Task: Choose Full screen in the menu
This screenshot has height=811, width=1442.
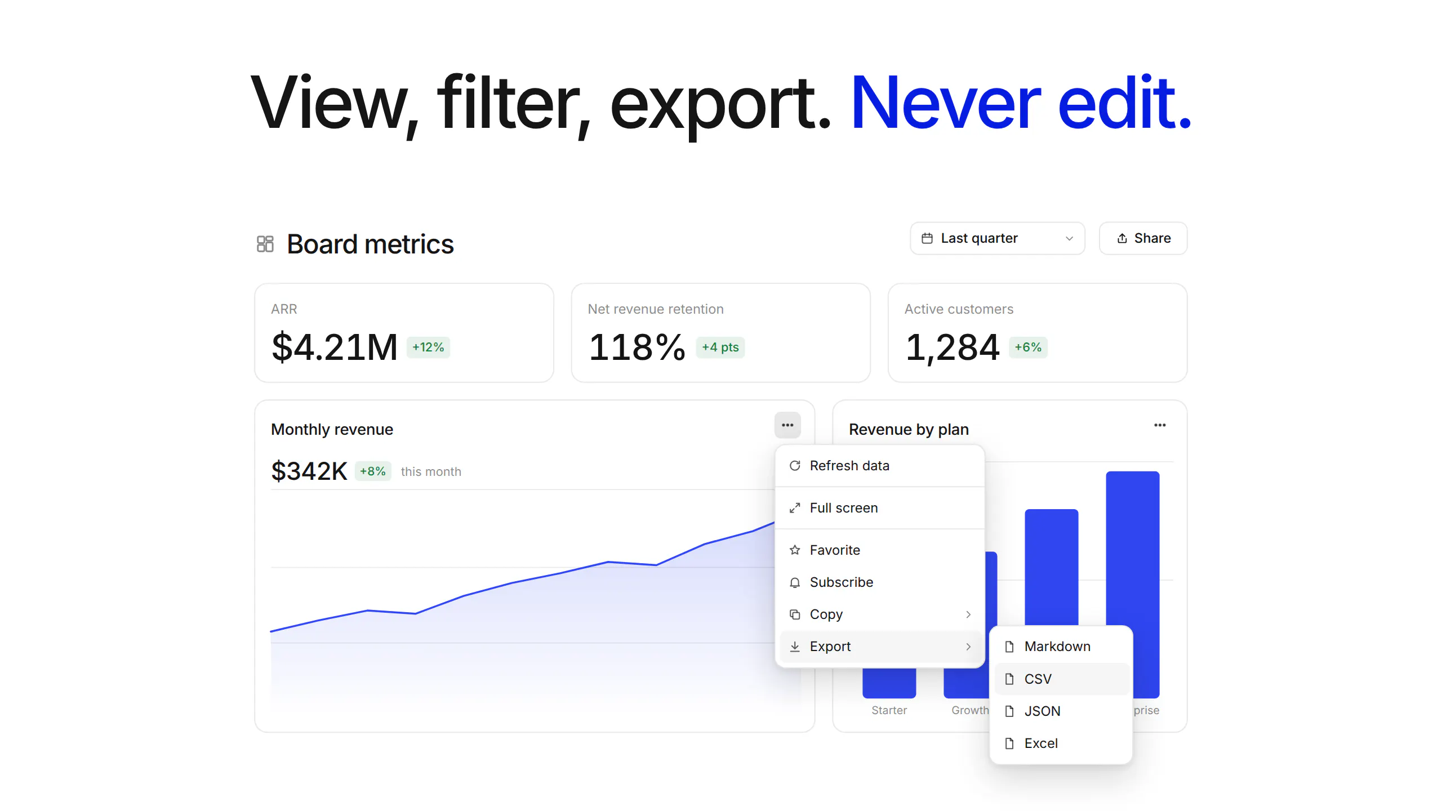Action: (880, 508)
